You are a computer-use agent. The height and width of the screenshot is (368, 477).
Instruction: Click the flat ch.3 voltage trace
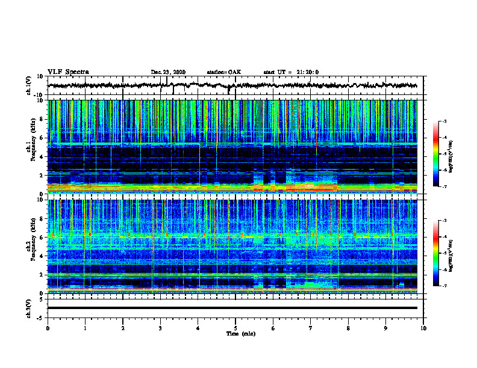(232, 308)
